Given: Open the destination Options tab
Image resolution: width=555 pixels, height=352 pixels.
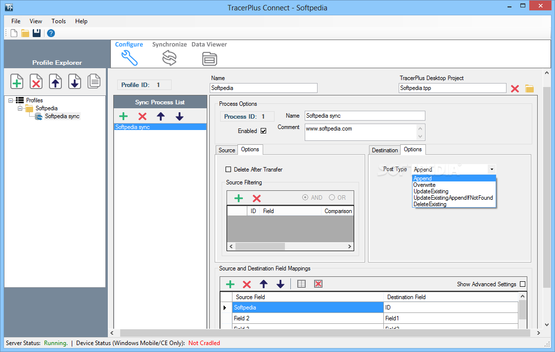Looking at the screenshot, I should click(x=413, y=150).
